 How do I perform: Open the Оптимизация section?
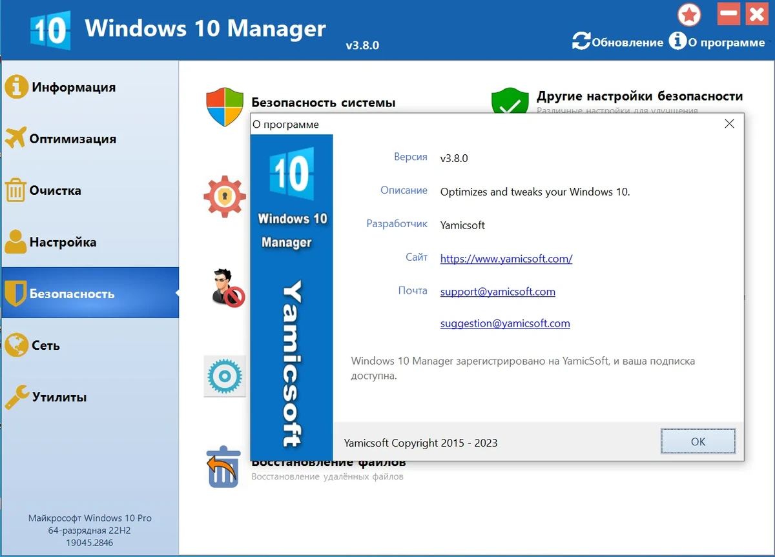pyautogui.click(x=90, y=139)
